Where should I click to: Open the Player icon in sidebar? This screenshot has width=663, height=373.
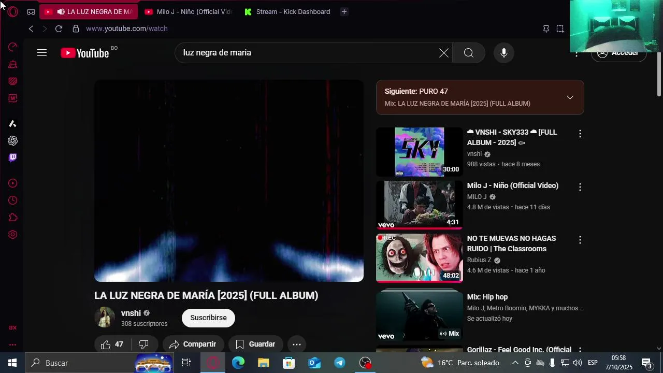pos(13,183)
